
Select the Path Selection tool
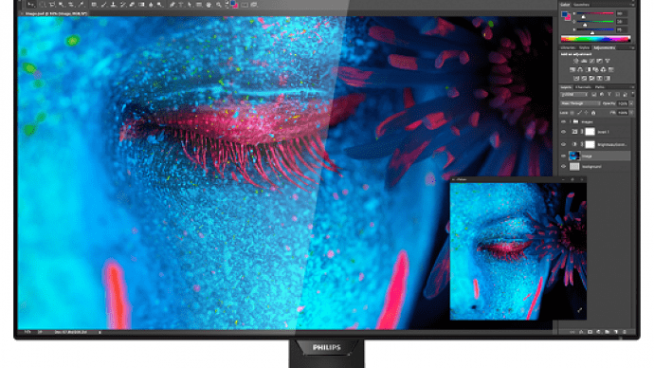tap(190, 5)
